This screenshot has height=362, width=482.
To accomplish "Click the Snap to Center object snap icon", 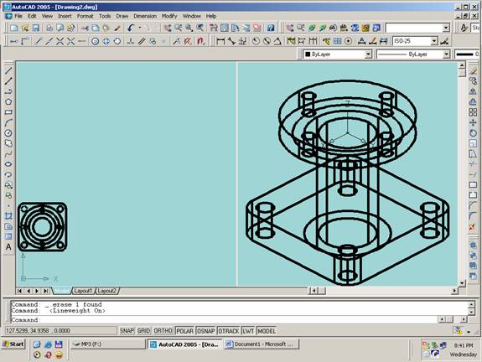I will pyautogui.click(x=95, y=41).
